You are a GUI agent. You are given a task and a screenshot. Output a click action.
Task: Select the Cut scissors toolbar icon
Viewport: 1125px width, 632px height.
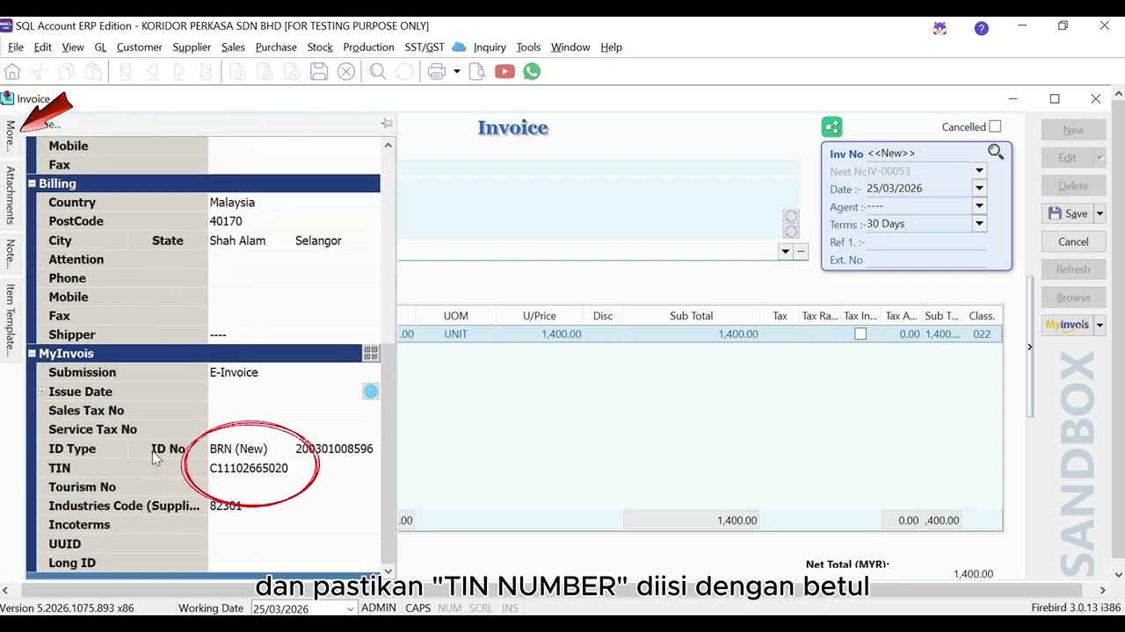click(39, 72)
